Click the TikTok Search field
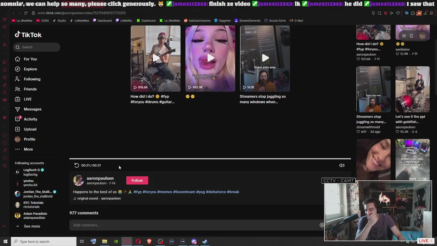This screenshot has height=246, width=437. pos(37,47)
